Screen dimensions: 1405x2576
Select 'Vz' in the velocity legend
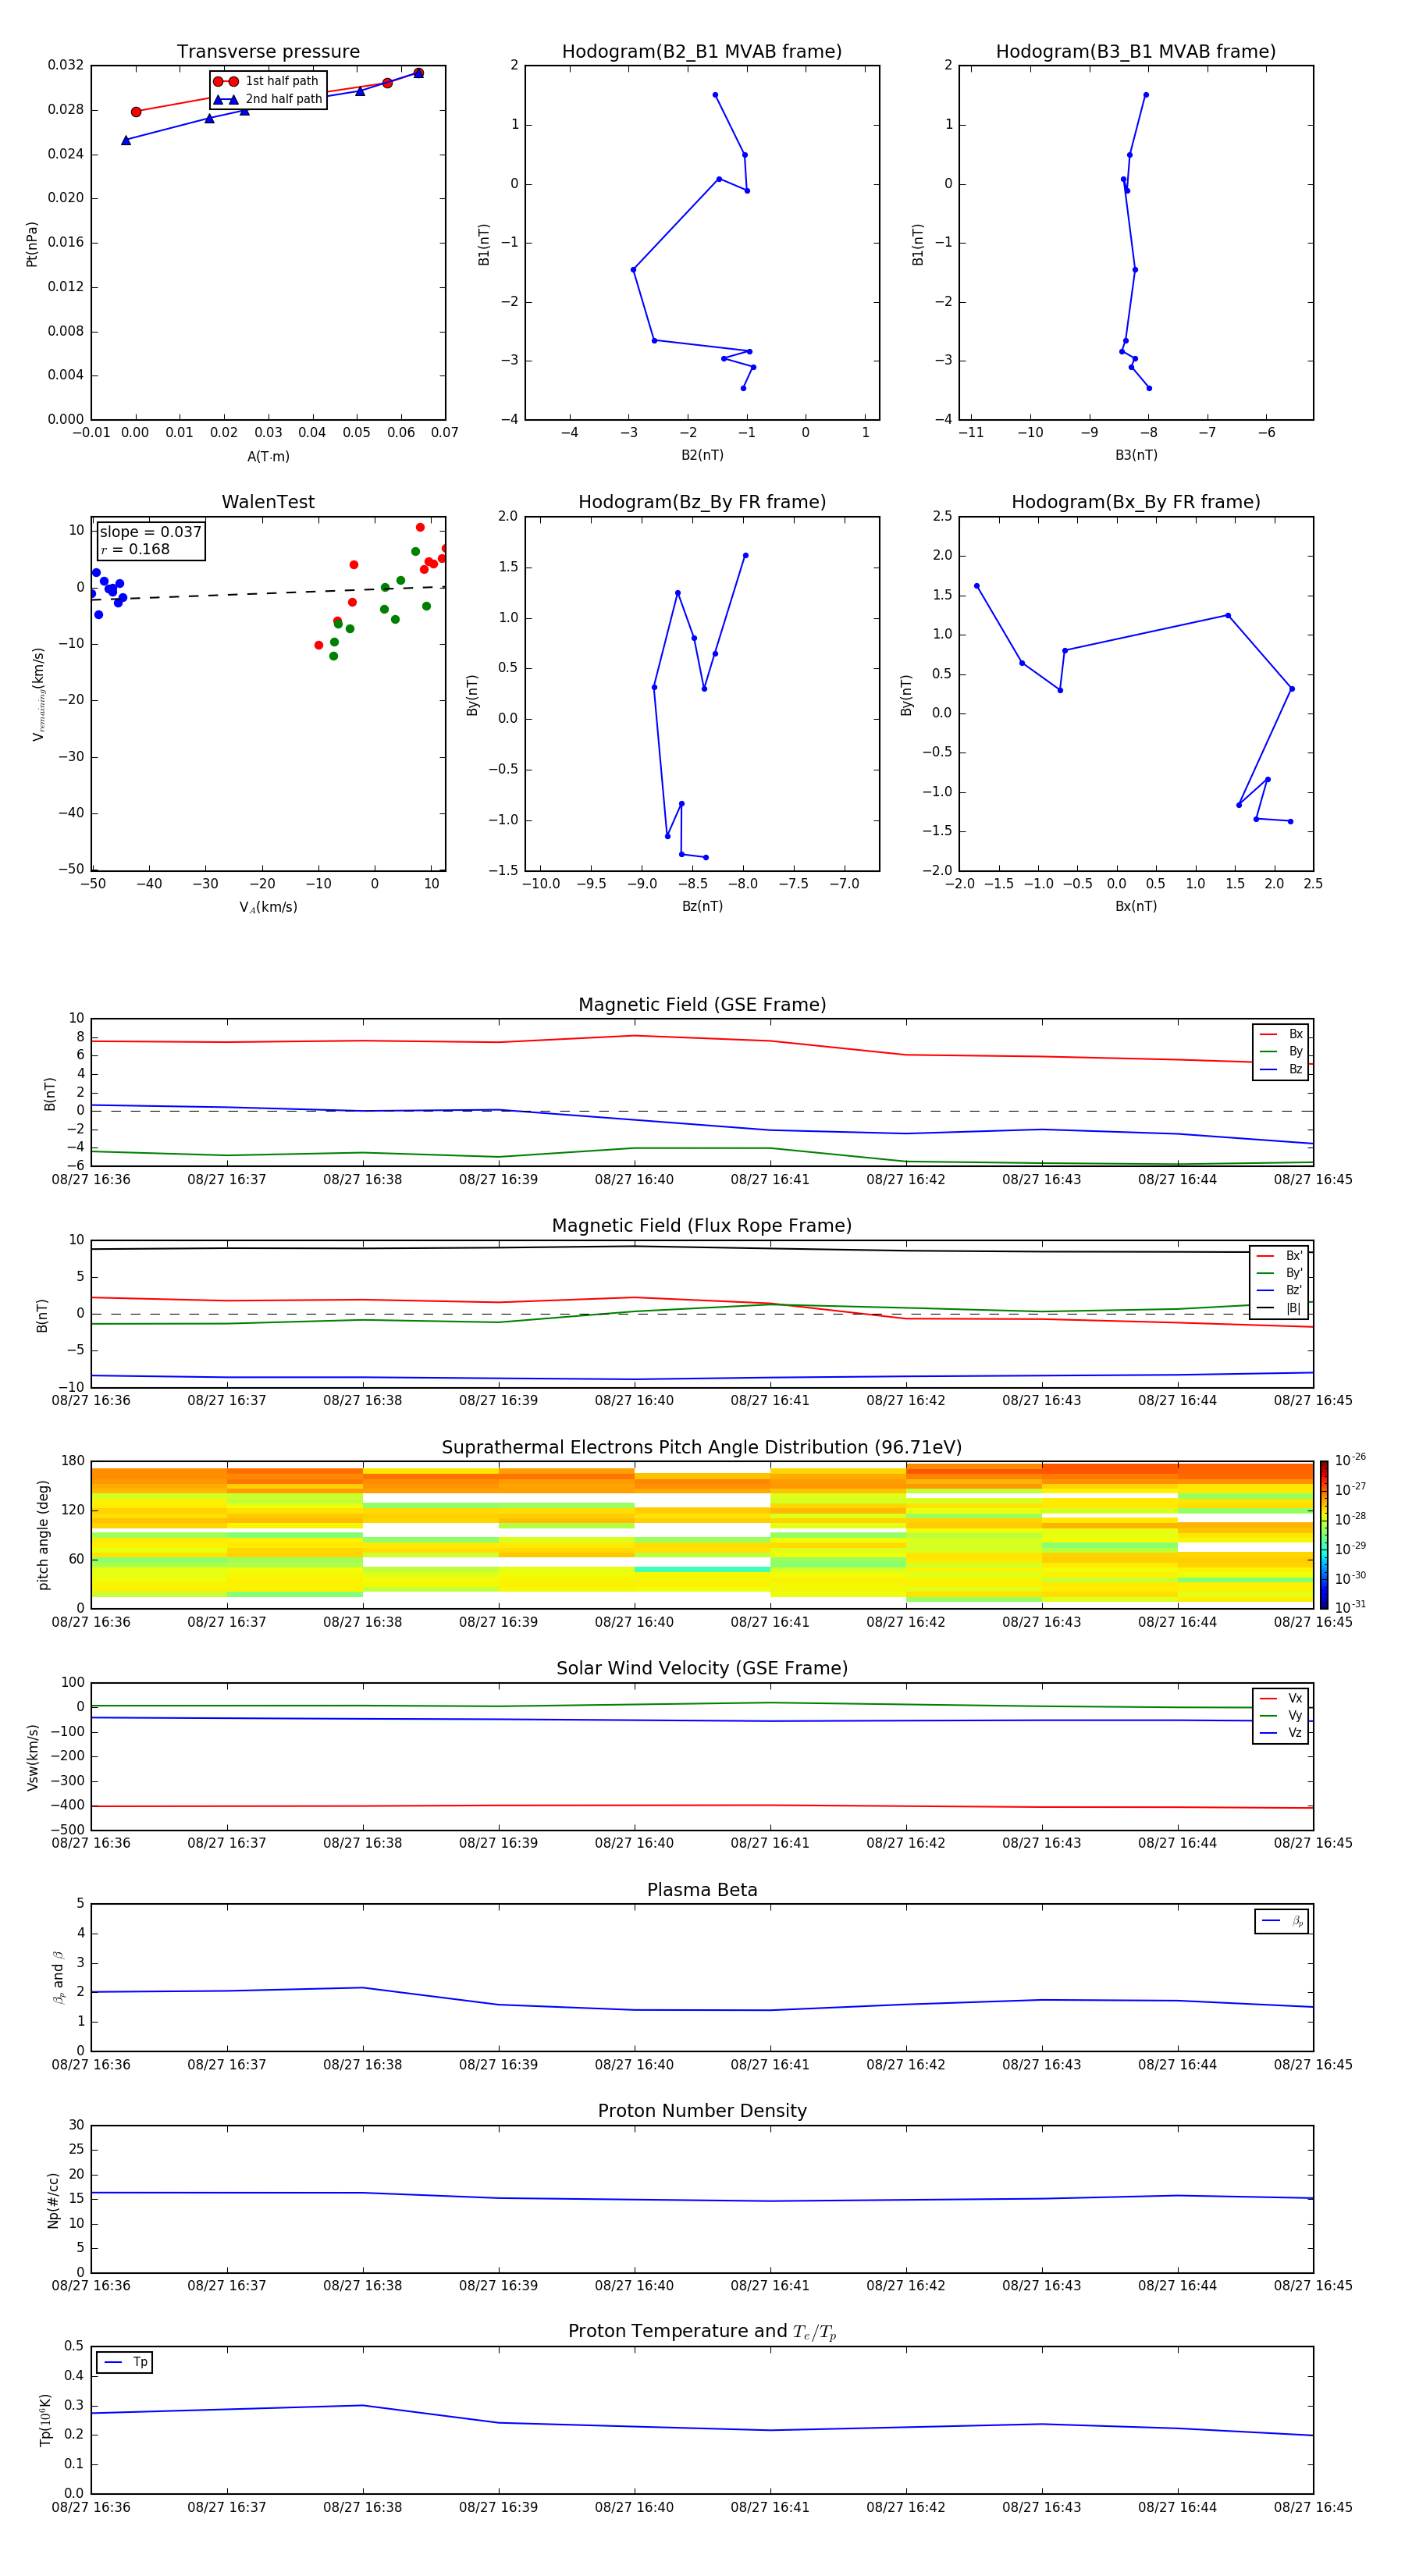click(x=1281, y=1733)
